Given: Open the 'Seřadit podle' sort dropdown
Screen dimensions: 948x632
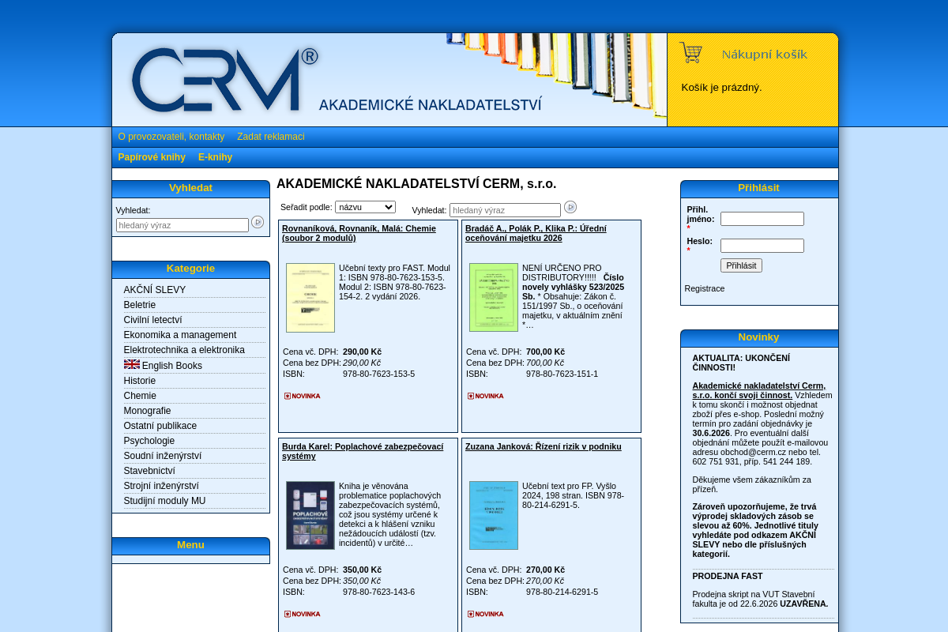Looking at the screenshot, I should click(365, 207).
